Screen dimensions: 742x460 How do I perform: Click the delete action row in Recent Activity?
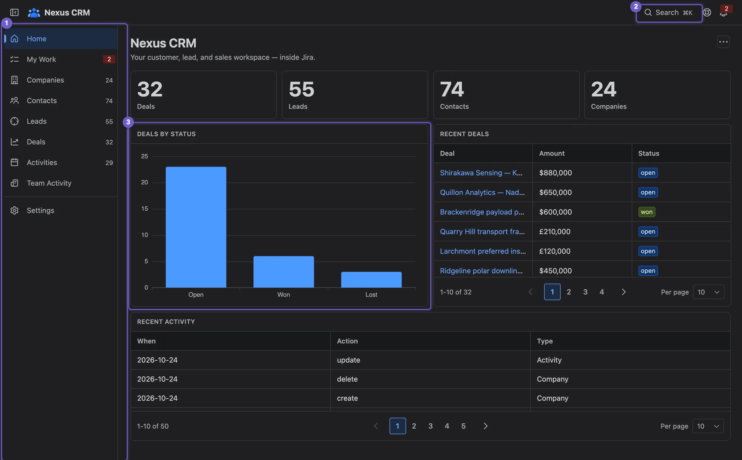(x=430, y=379)
